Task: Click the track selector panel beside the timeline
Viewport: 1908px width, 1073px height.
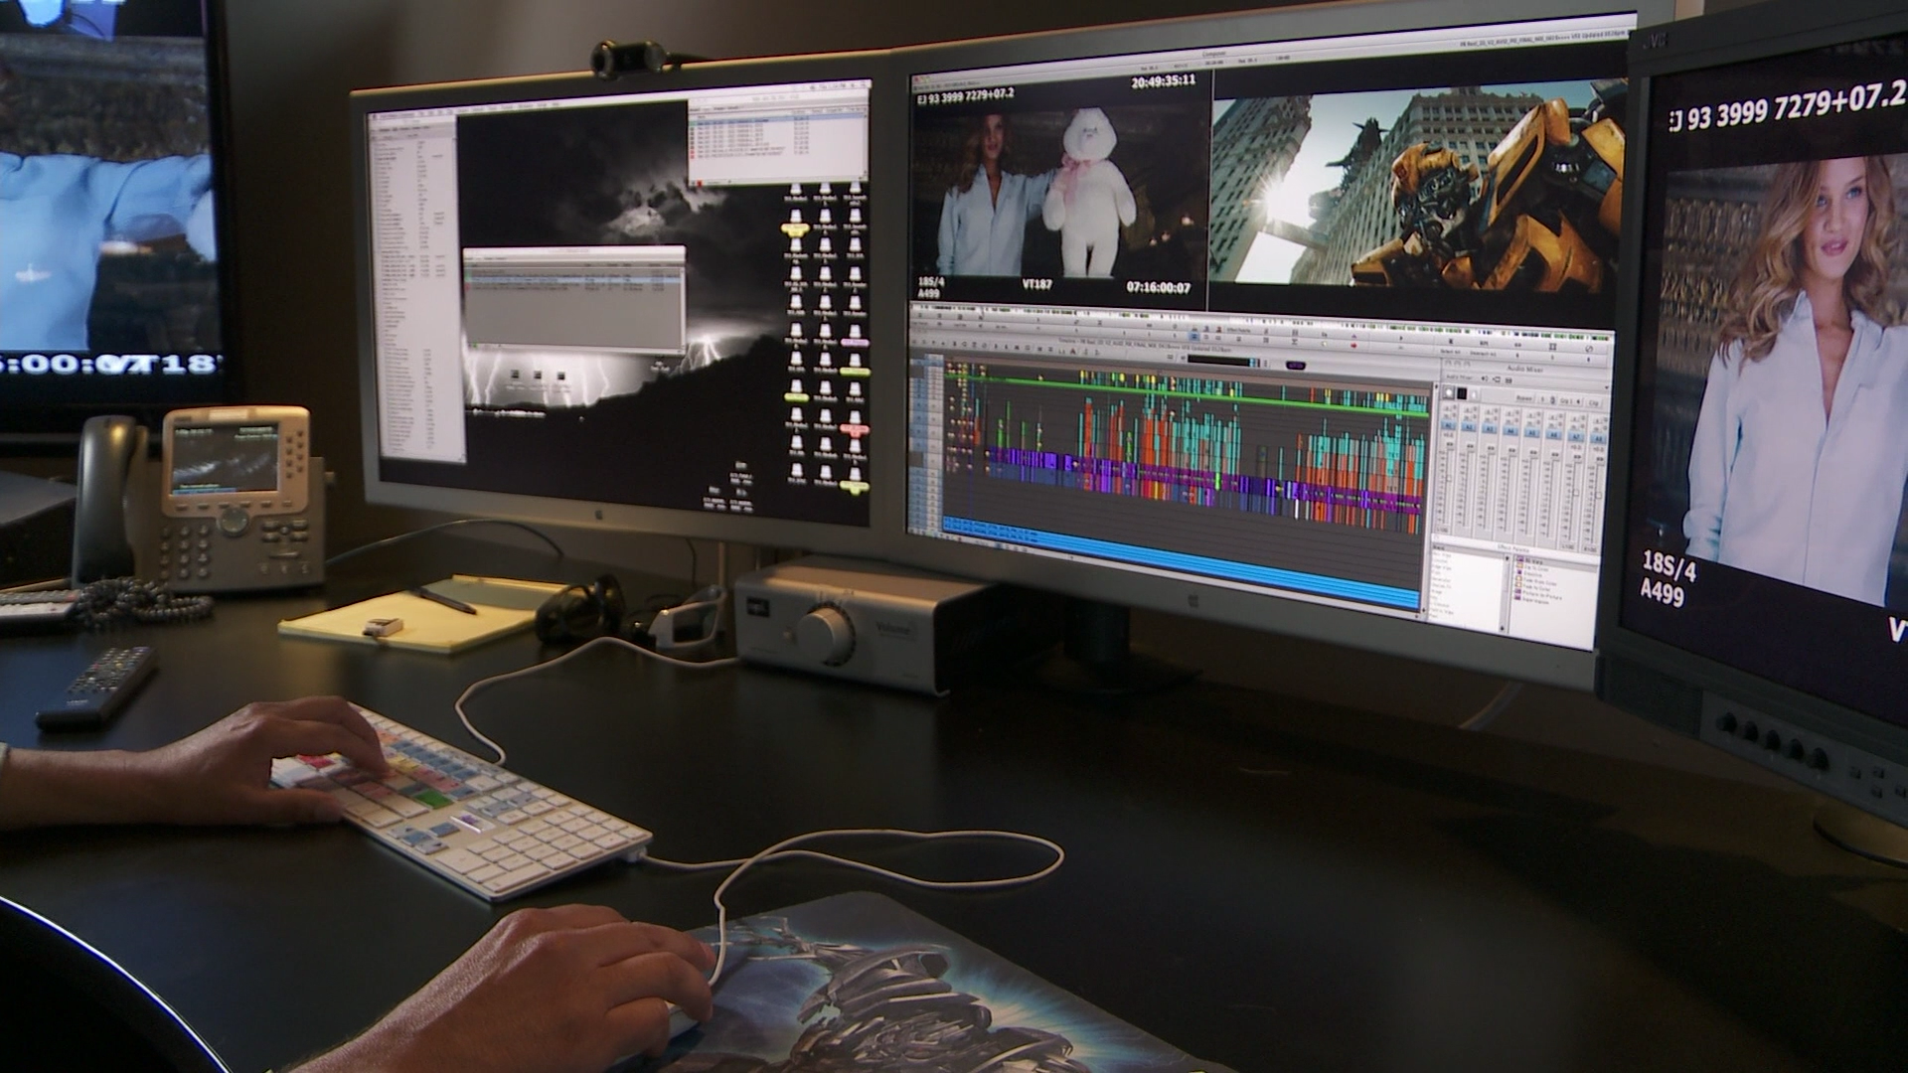Action: pyautogui.click(x=928, y=443)
